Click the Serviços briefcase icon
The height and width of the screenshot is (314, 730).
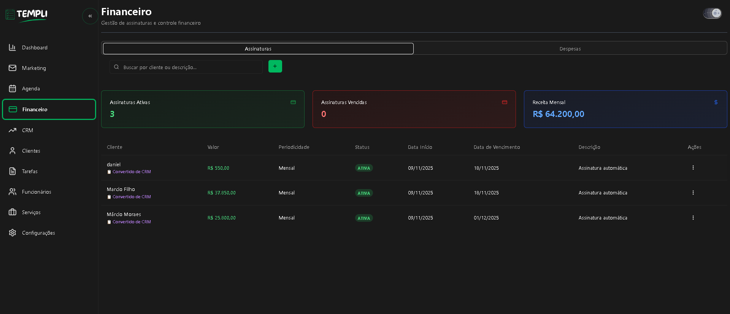pos(13,212)
